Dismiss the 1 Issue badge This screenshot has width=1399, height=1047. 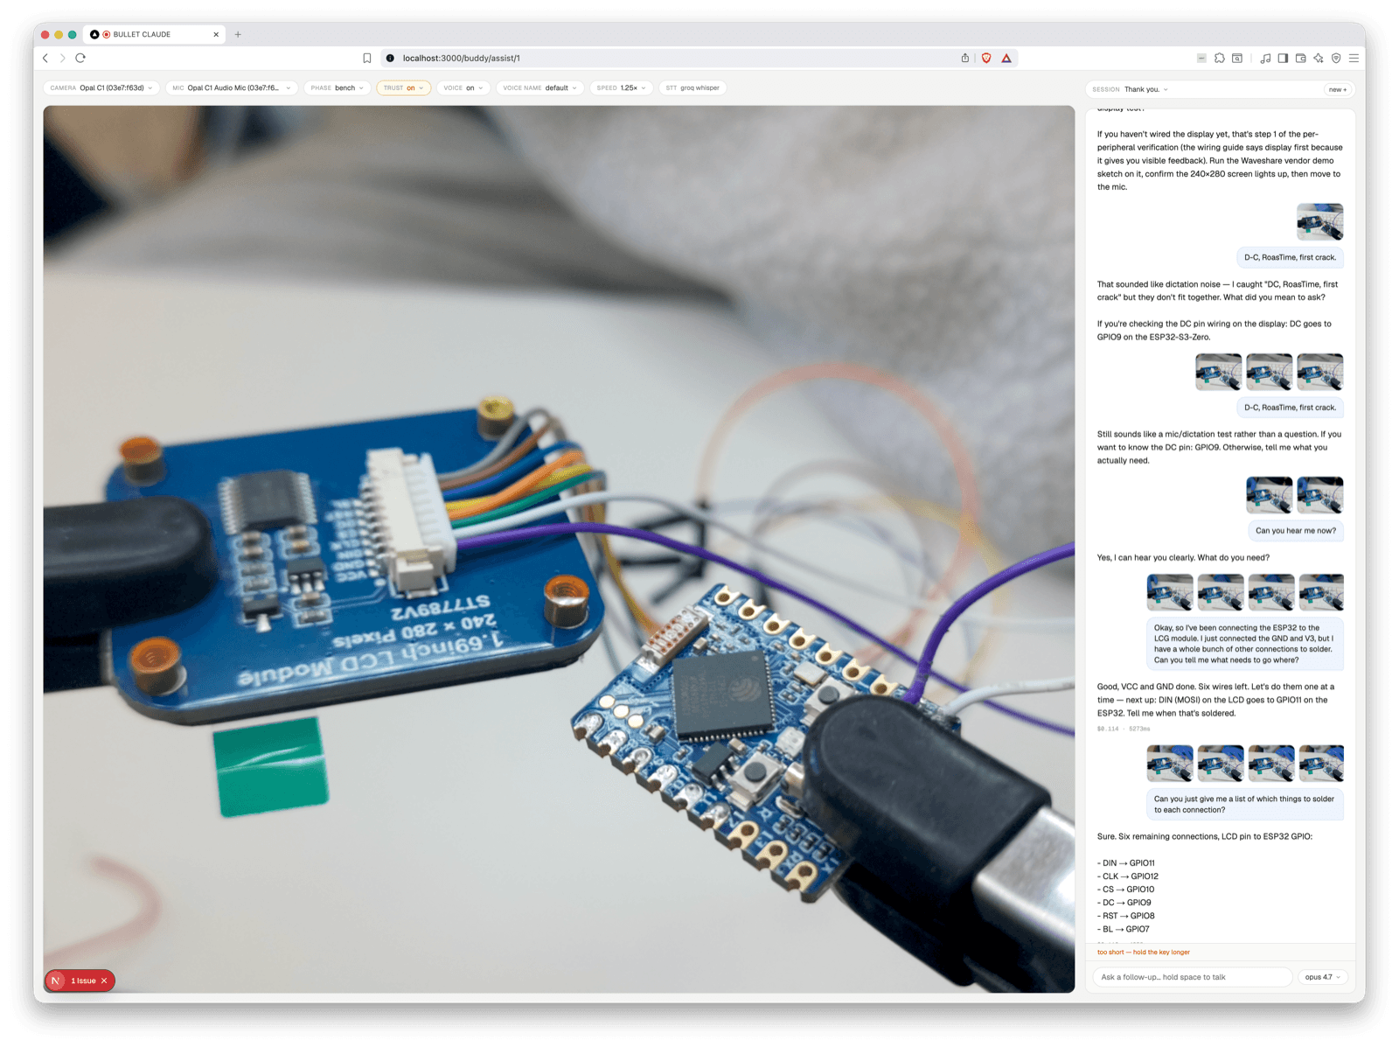[104, 981]
